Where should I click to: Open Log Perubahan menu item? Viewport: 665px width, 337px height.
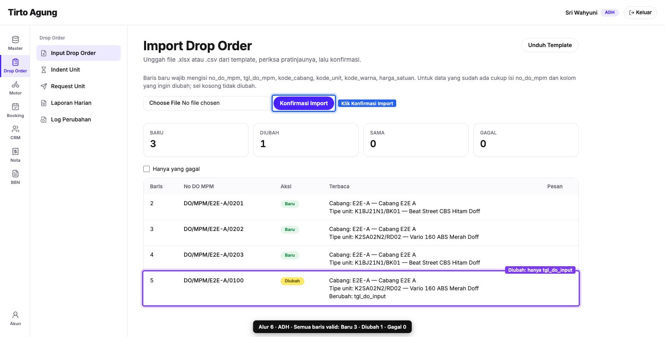78,119
